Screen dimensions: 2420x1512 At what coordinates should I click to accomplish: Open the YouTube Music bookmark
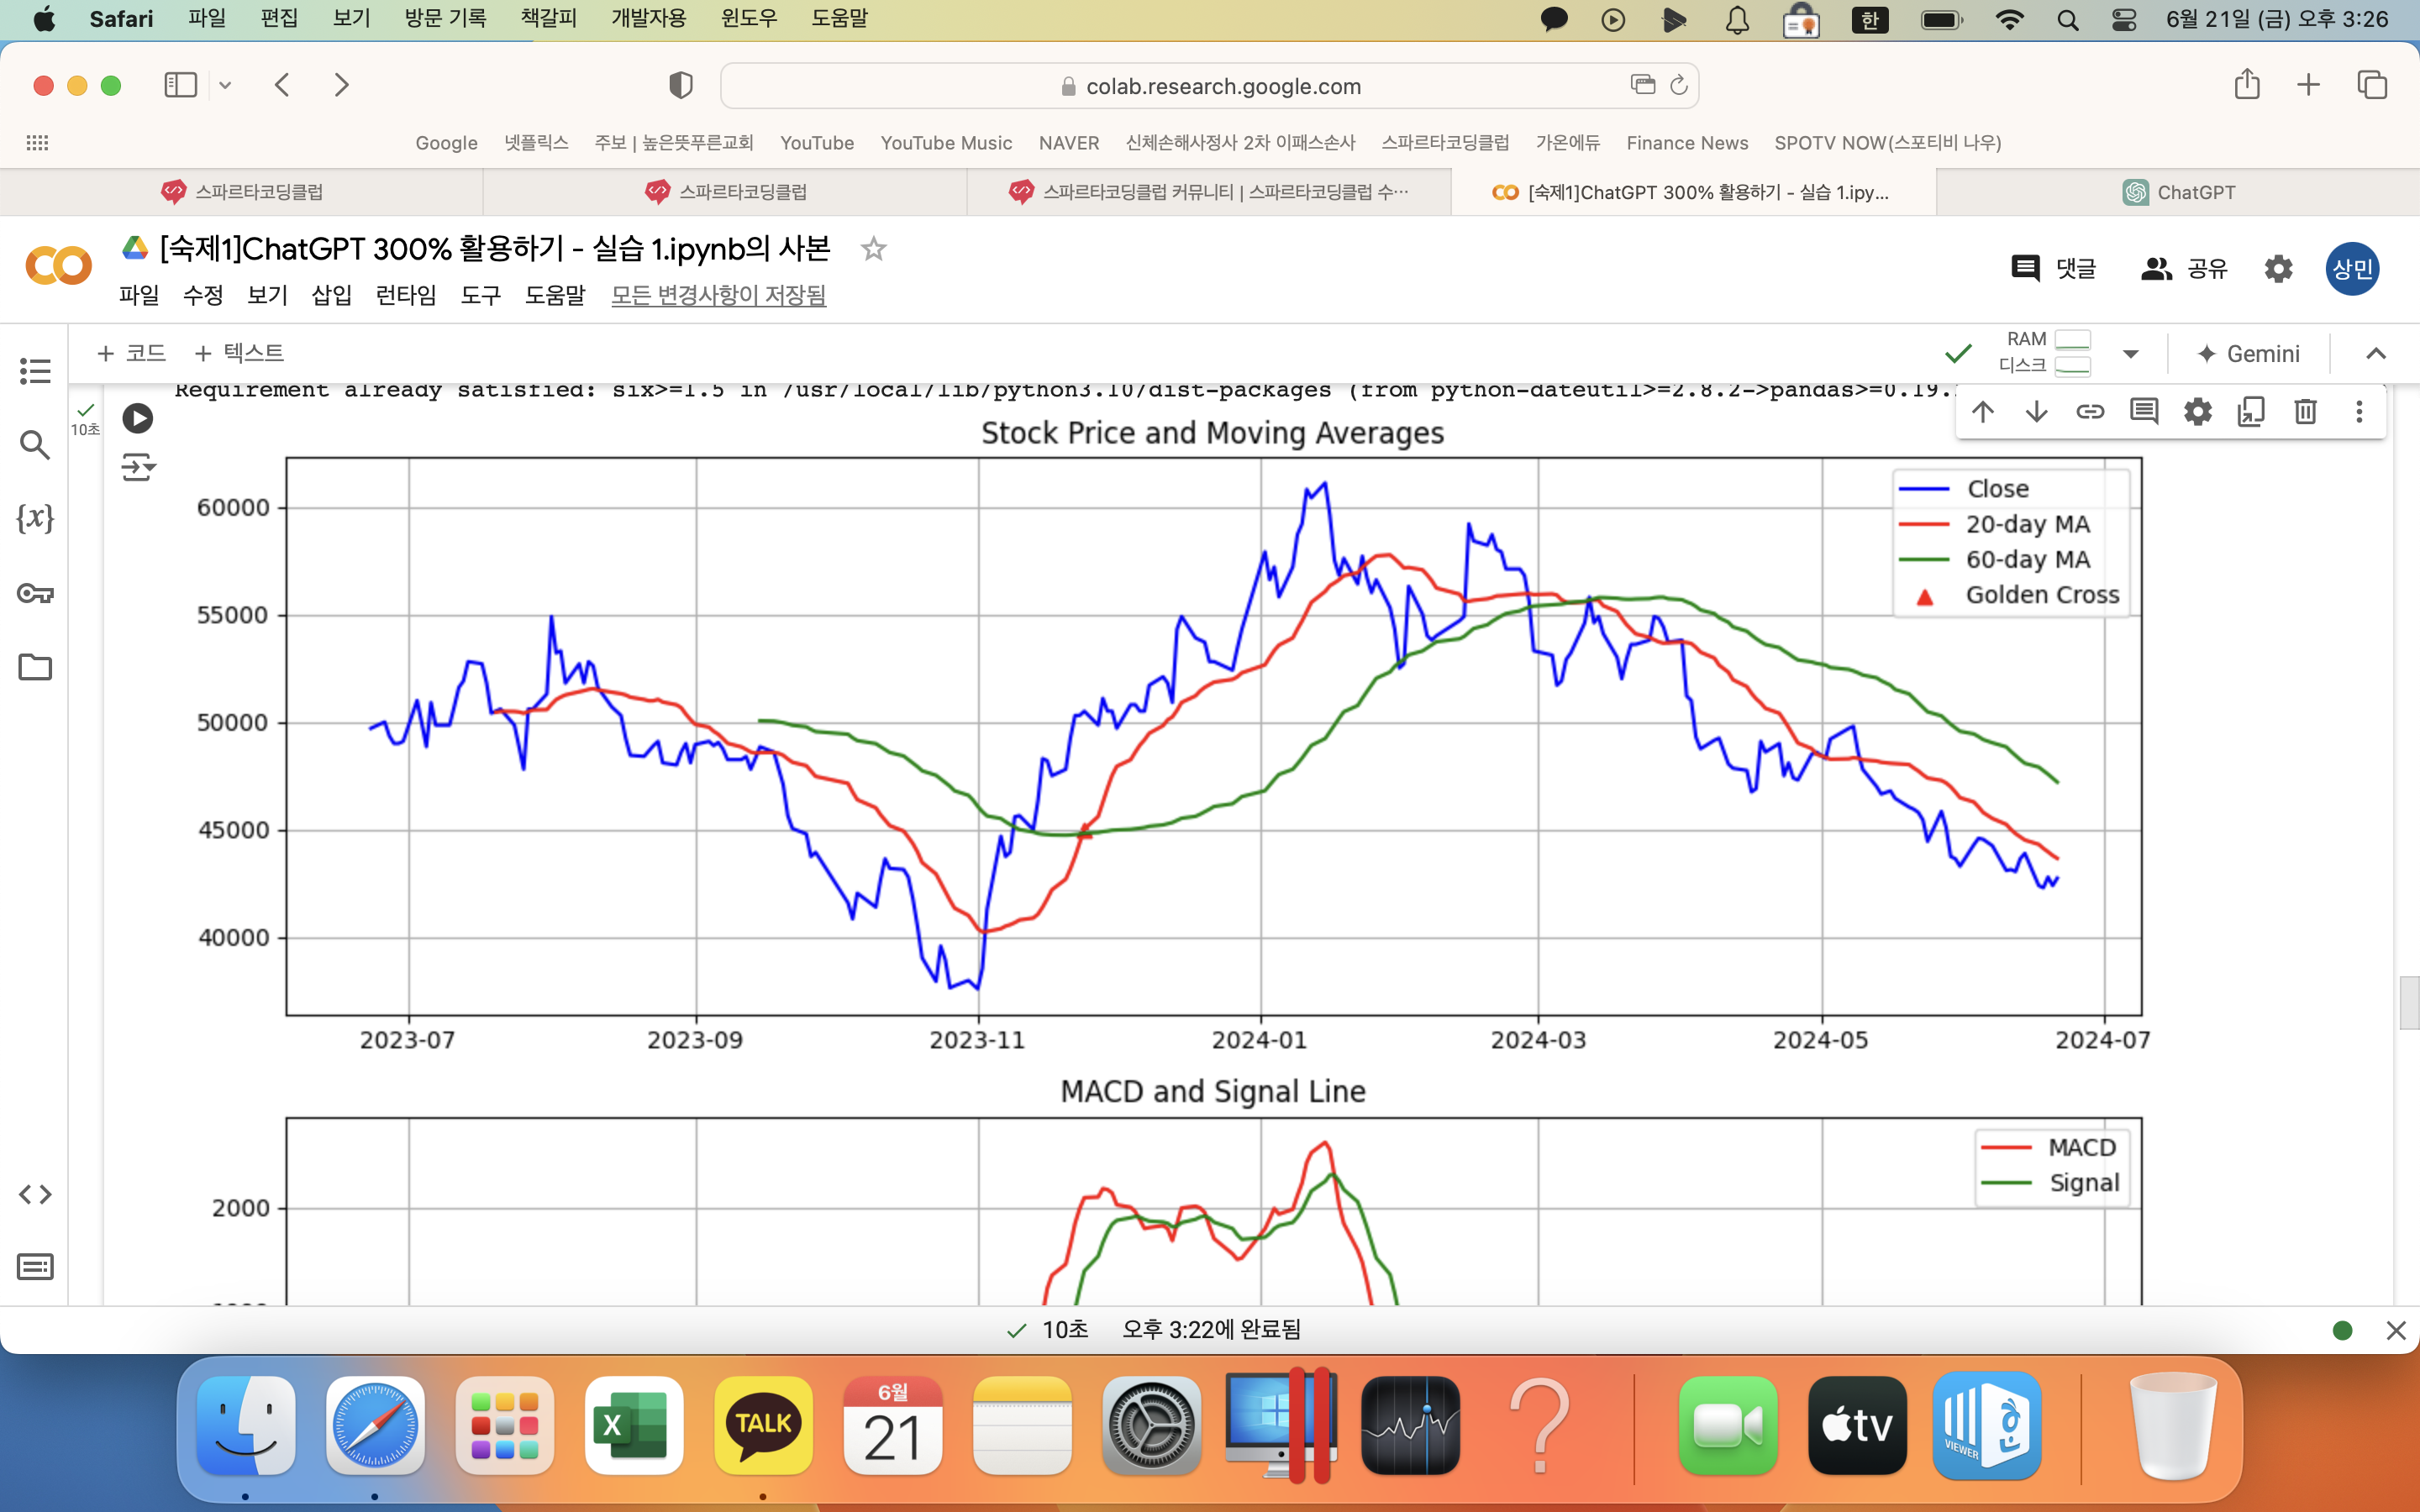point(946,143)
